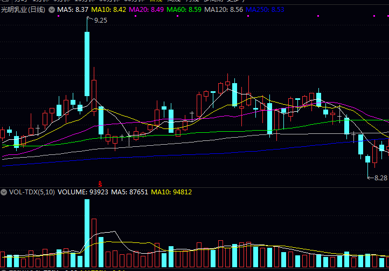Select the tall cyan candlestick below 9.25
The image size is (389, 271).
(x=87, y=64)
